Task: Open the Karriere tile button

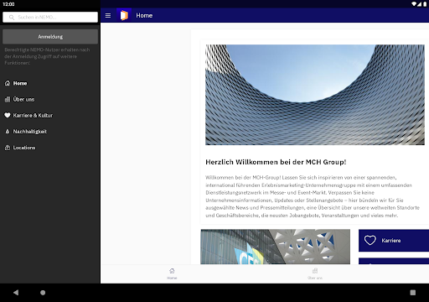Action: pos(394,241)
